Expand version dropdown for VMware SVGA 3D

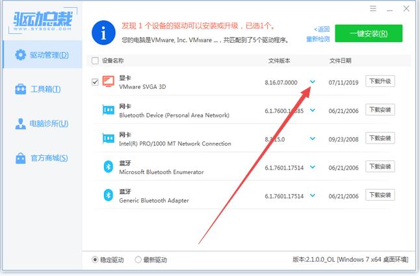pyautogui.click(x=312, y=82)
